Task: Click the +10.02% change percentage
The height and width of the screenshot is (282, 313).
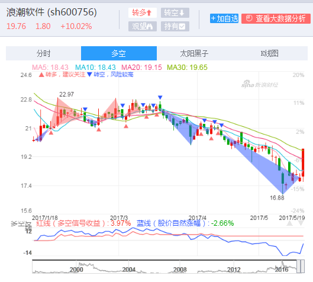Action: tap(76, 26)
